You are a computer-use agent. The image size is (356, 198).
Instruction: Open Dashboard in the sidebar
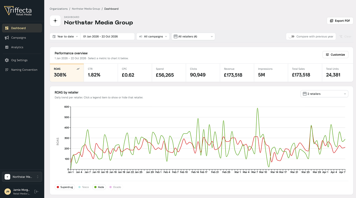(x=22, y=28)
